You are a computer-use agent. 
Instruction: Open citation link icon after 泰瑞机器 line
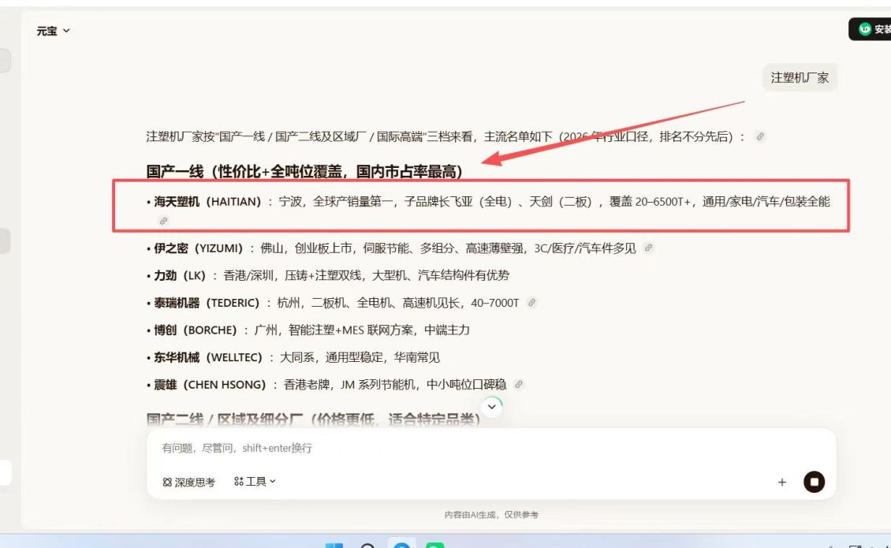point(532,303)
